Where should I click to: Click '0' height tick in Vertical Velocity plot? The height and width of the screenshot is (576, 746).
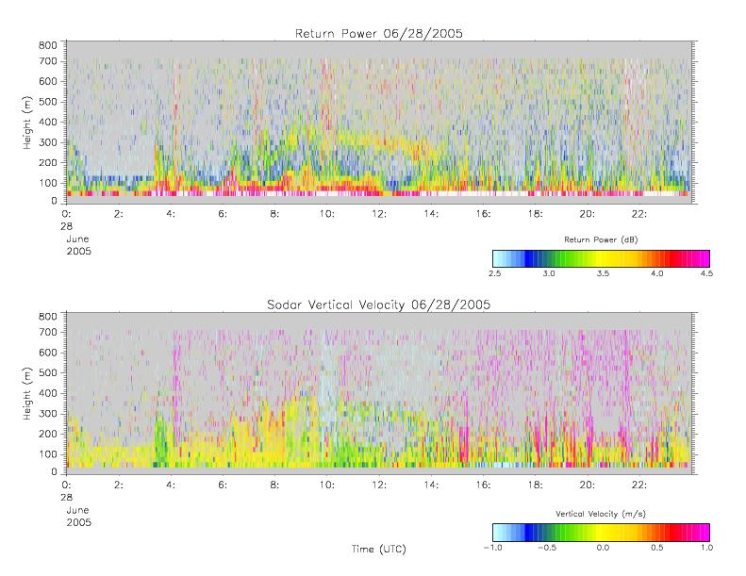point(55,472)
